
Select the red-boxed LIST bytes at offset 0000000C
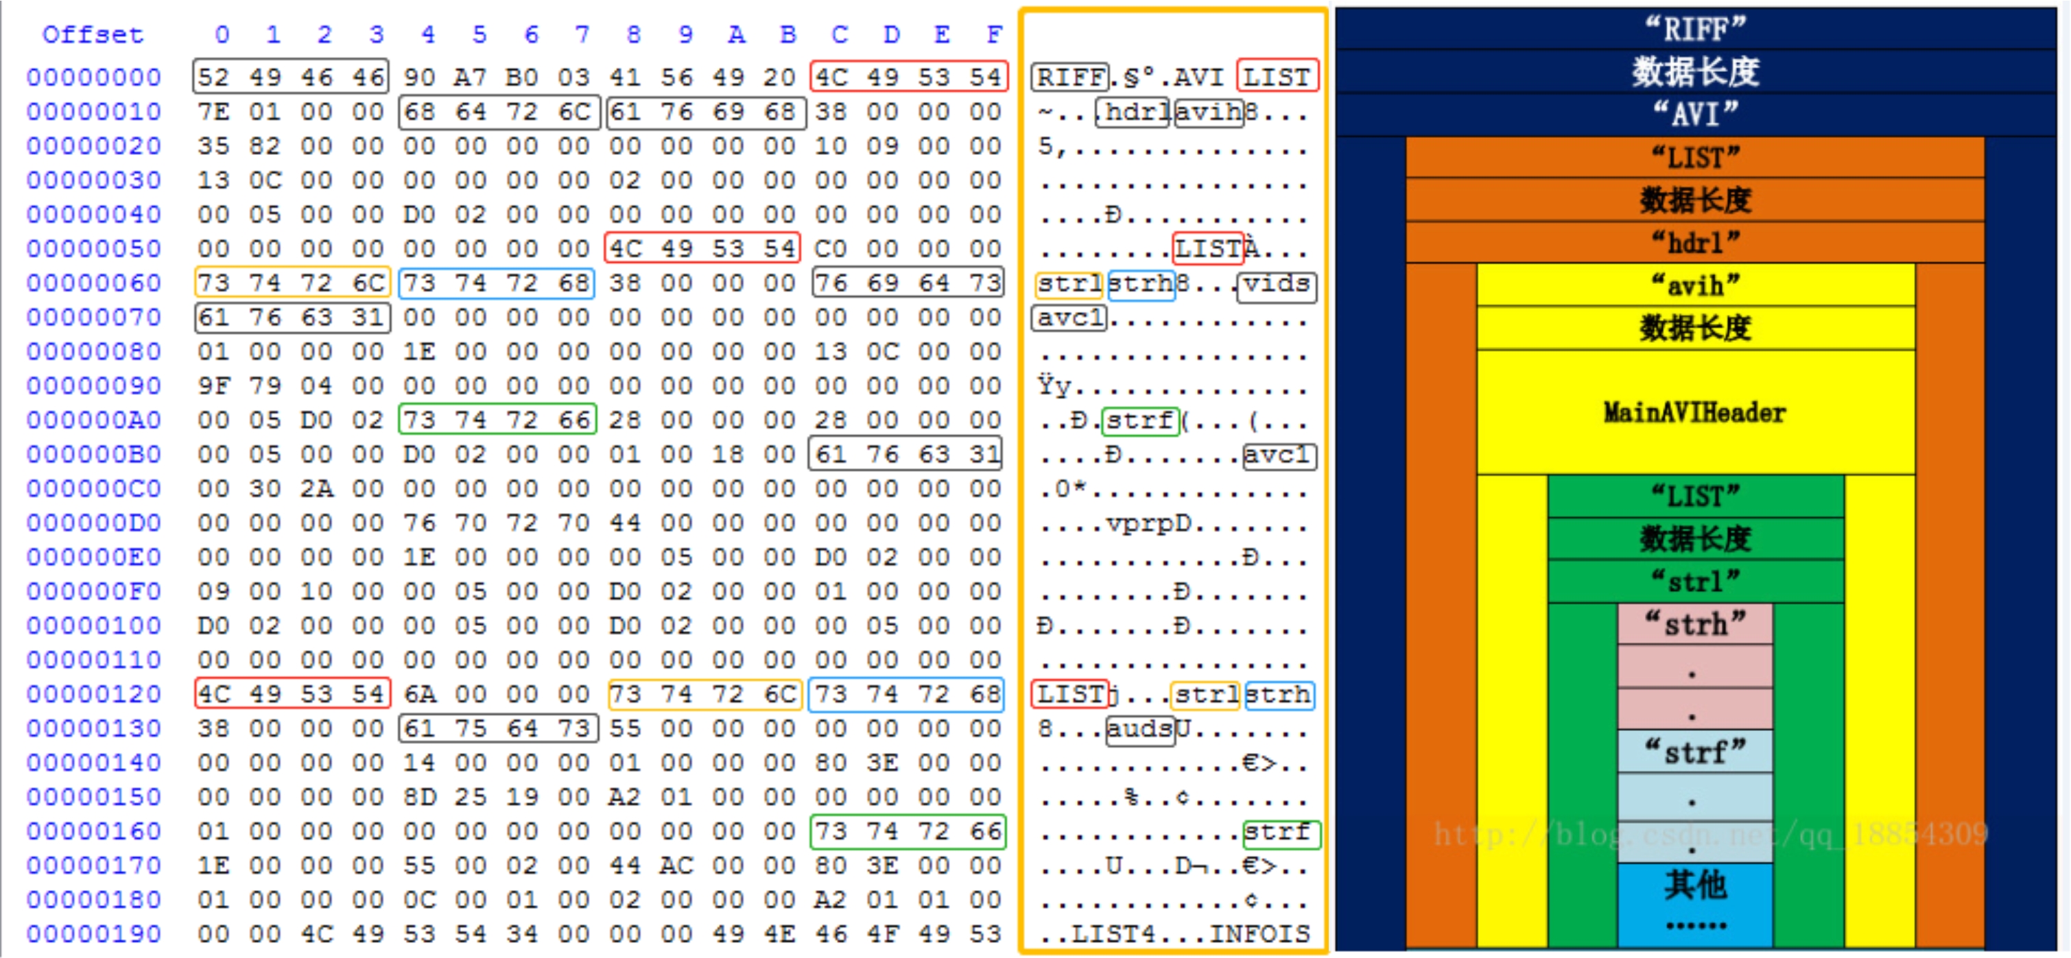coord(908,76)
